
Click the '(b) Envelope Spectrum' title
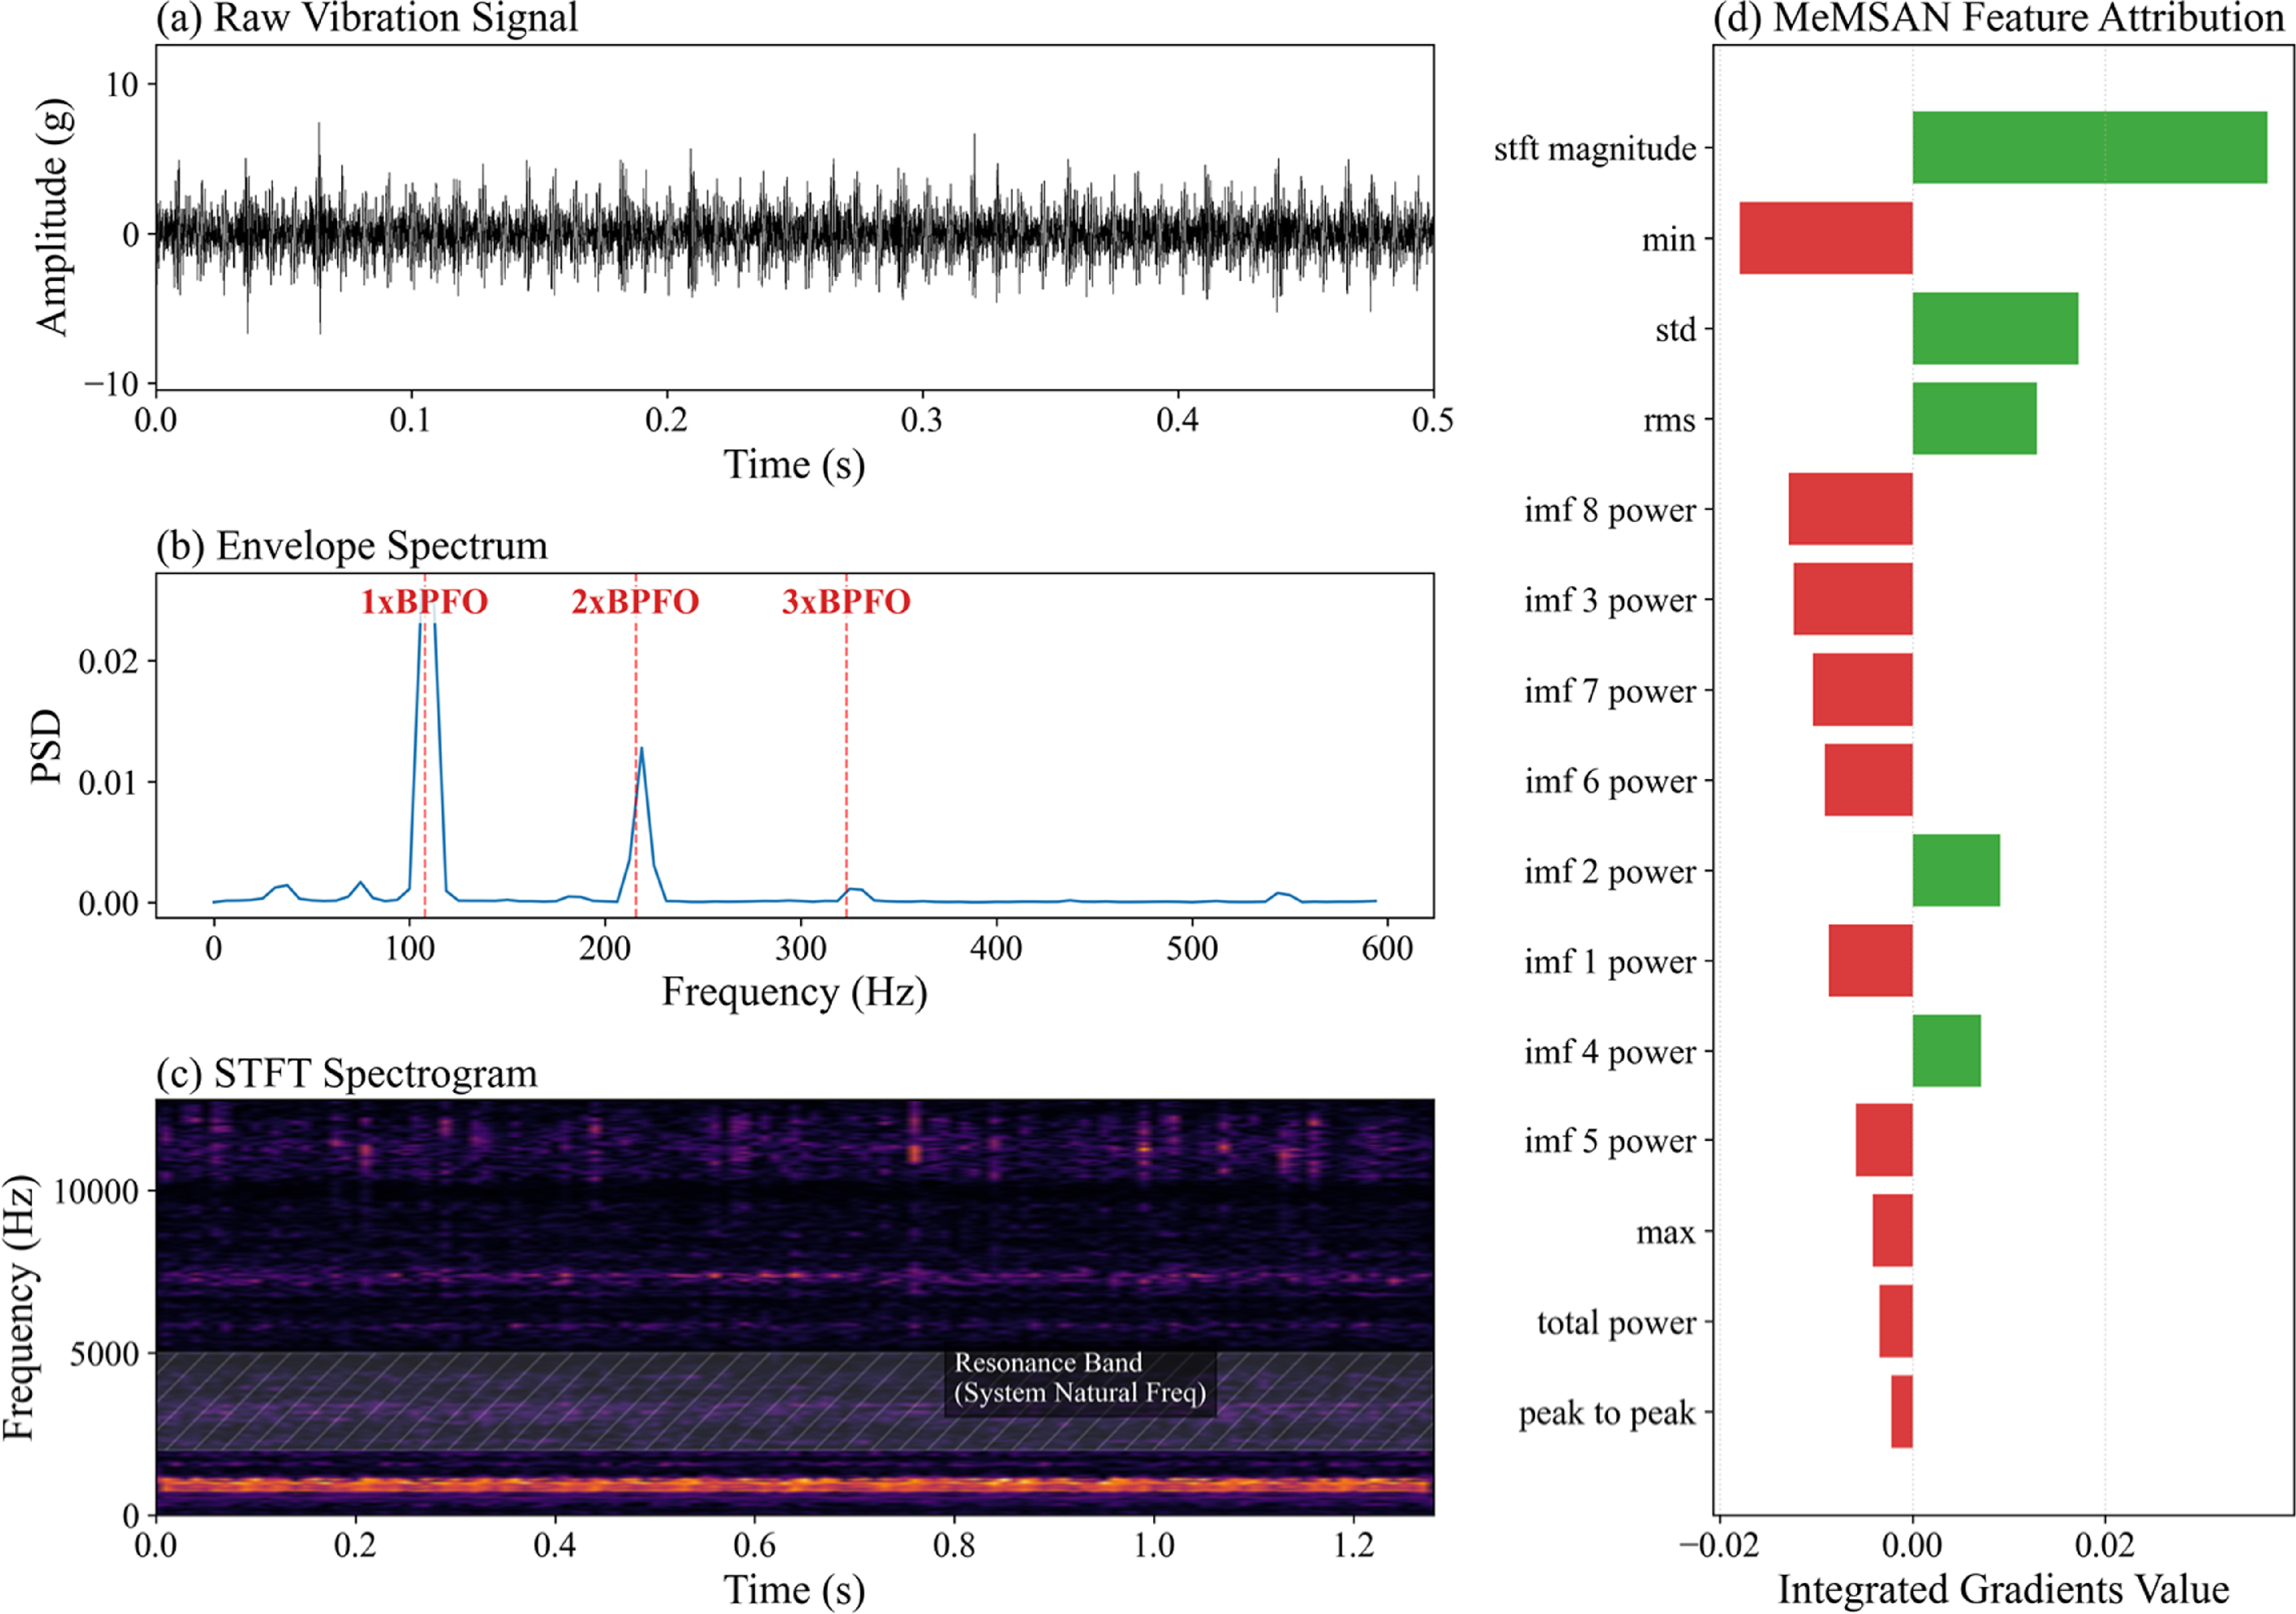click(x=352, y=546)
